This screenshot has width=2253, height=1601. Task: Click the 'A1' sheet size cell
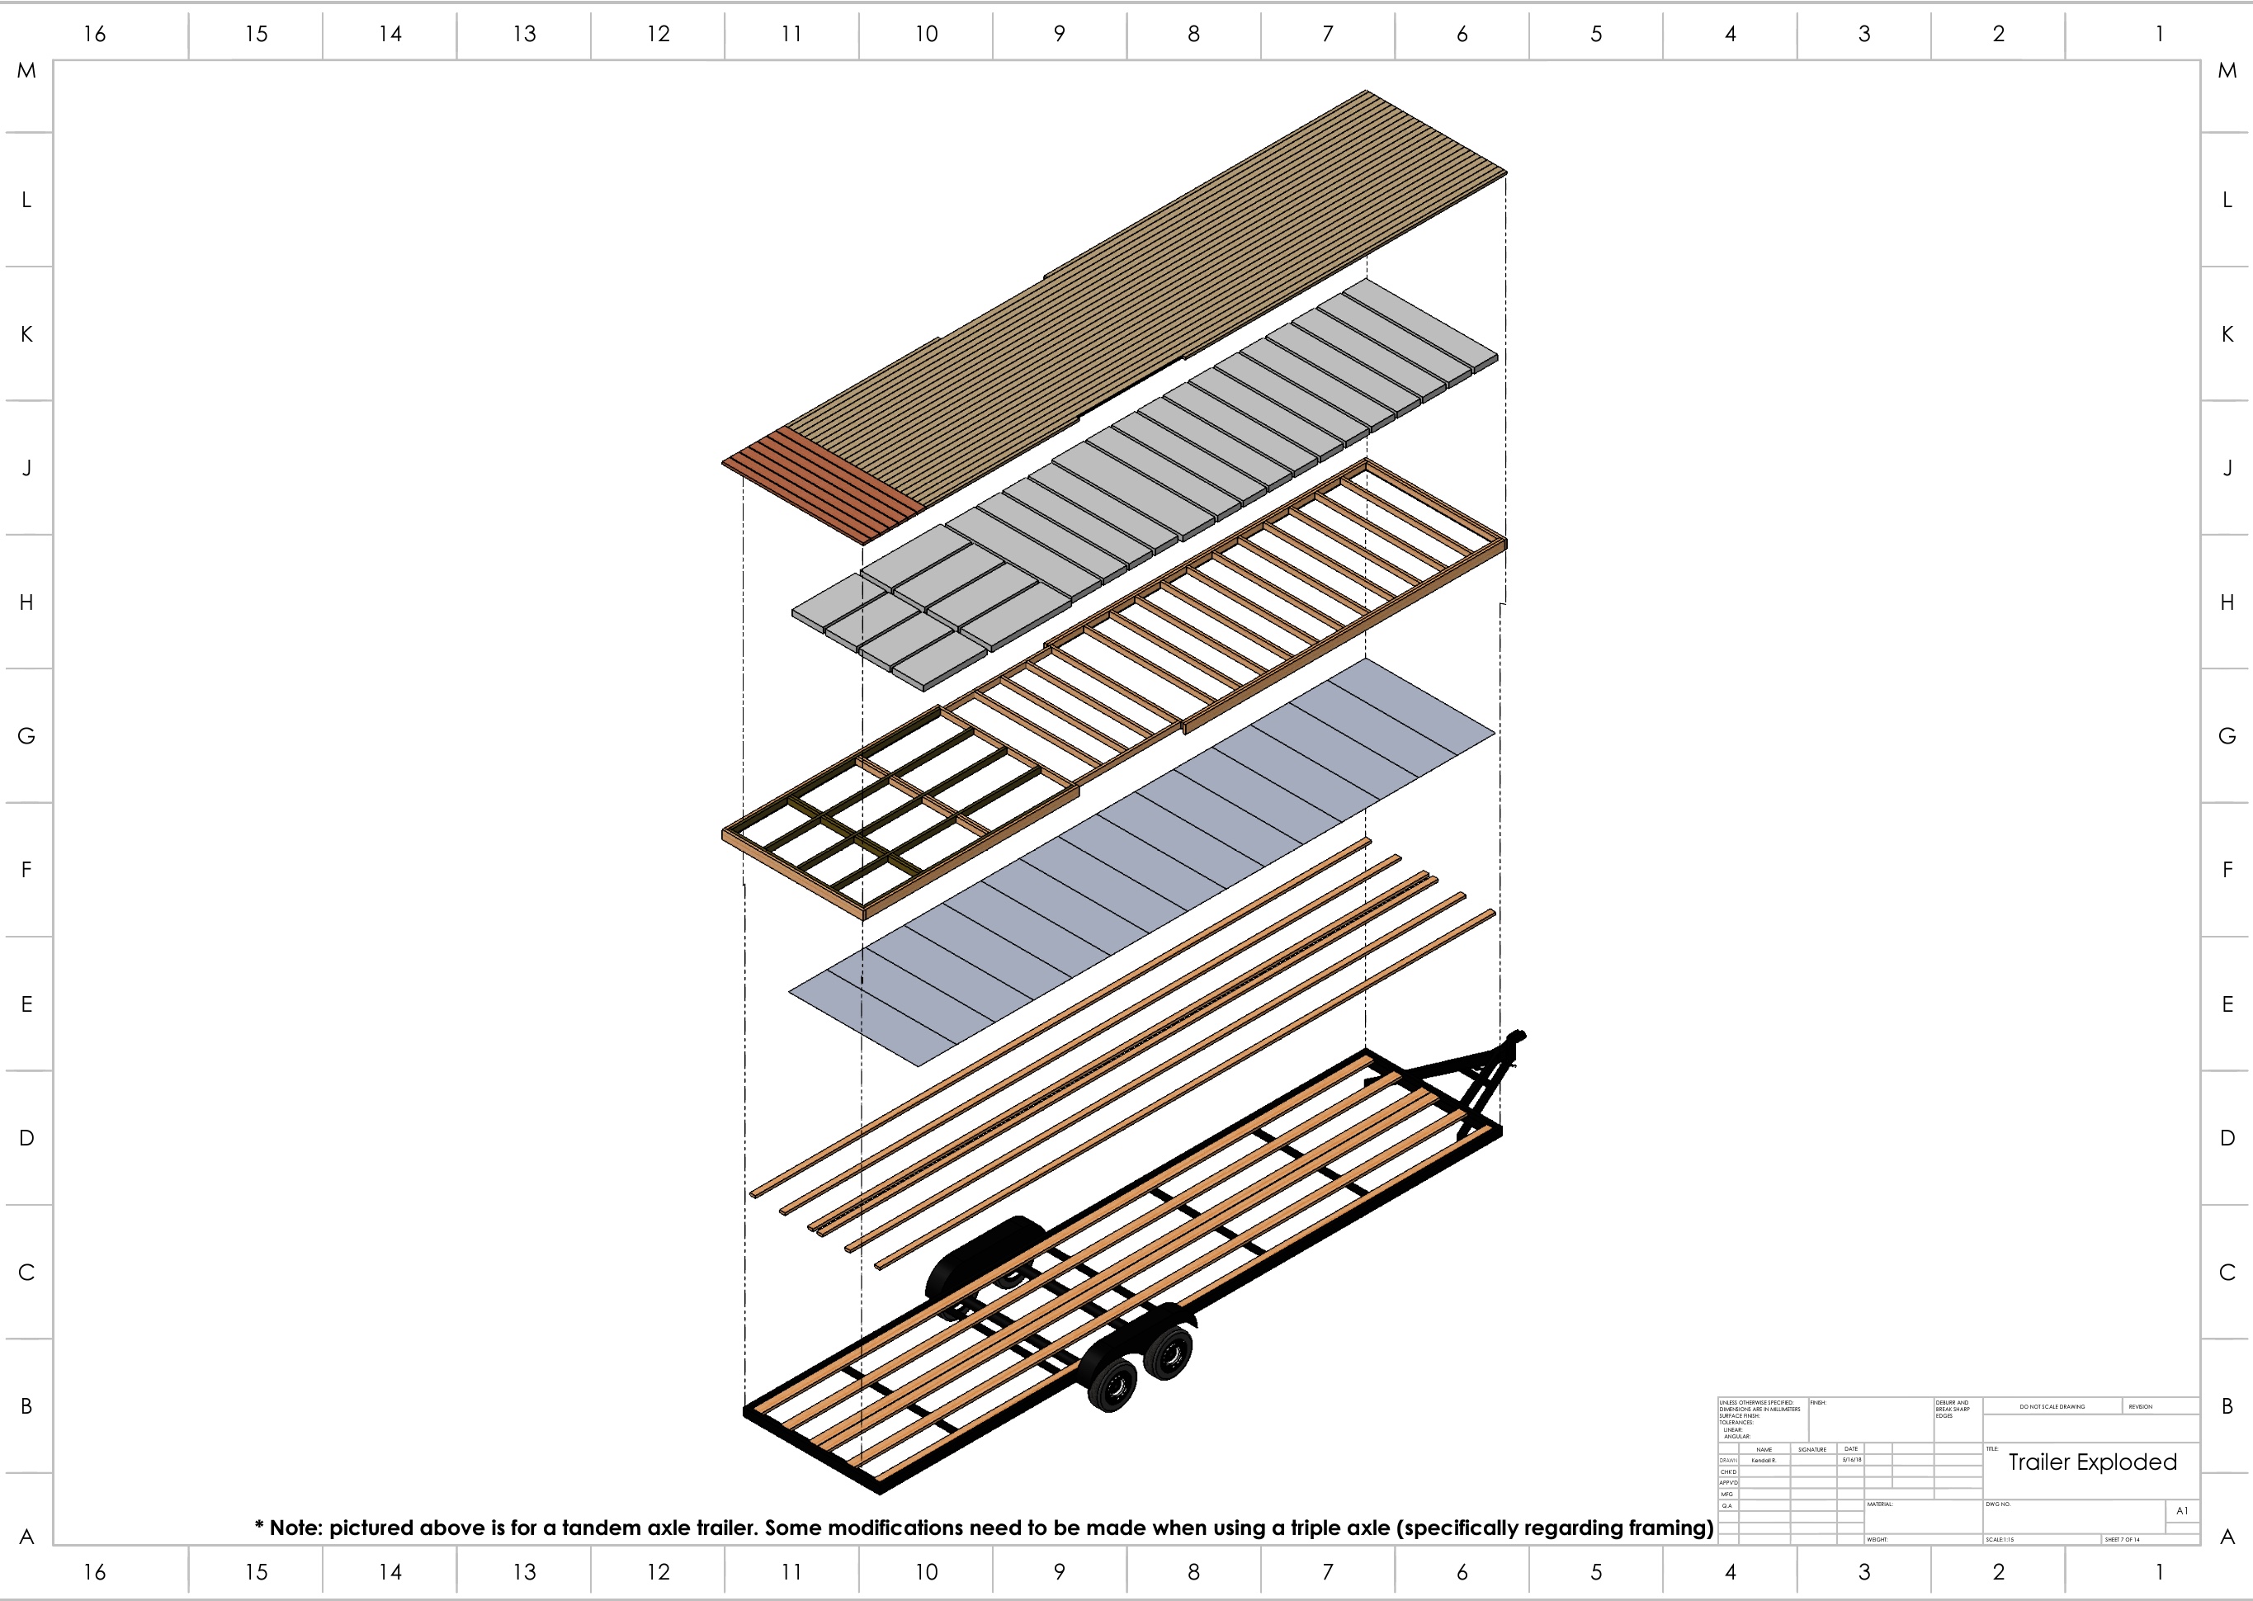click(2181, 1510)
